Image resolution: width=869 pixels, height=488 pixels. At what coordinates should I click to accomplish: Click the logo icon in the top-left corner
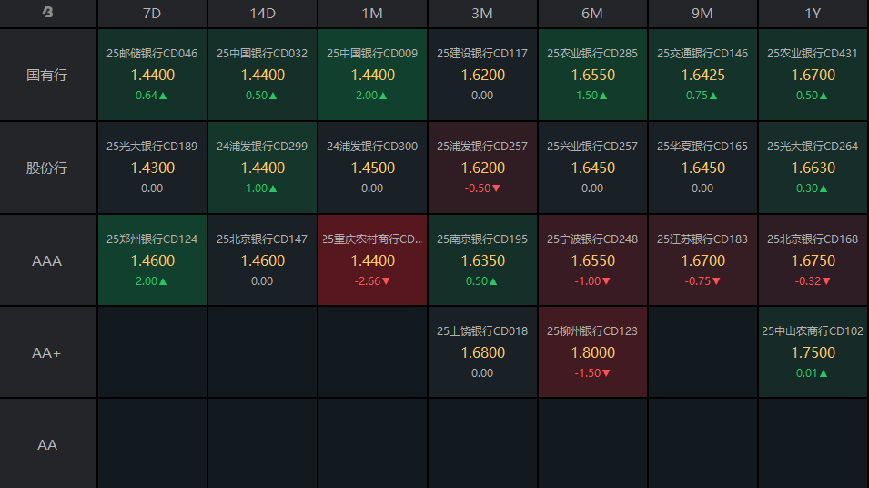47,13
